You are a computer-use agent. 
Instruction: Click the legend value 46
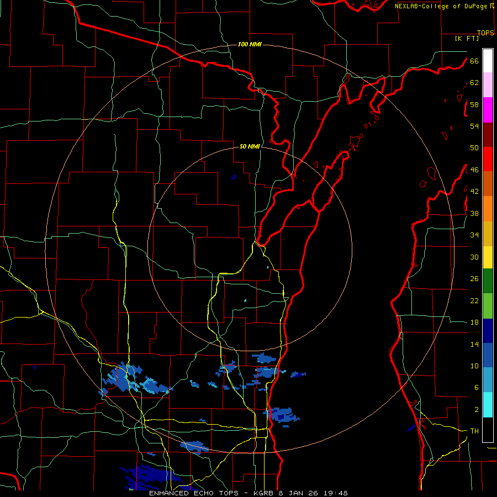click(474, 170)
